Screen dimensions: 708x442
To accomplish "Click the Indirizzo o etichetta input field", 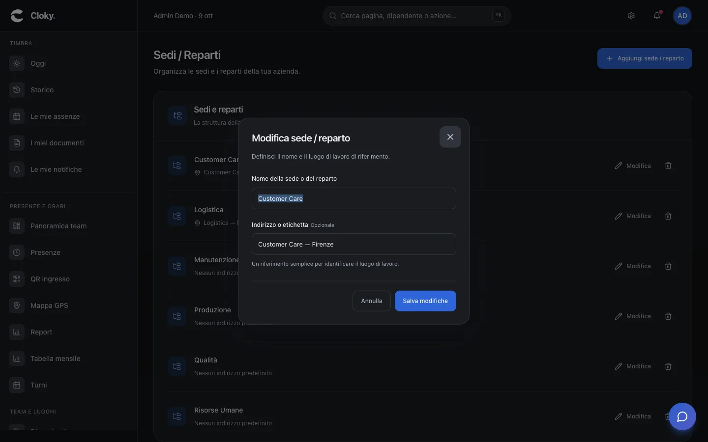I will point(354,244).
